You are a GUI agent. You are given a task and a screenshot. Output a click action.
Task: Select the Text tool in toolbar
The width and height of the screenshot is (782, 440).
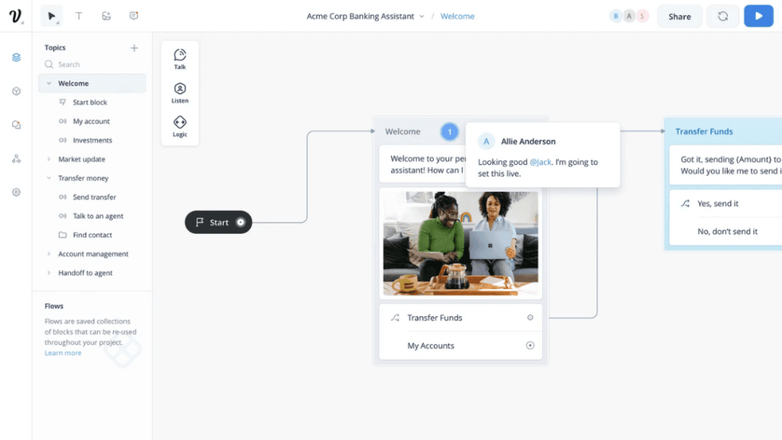tap(79, 16)
